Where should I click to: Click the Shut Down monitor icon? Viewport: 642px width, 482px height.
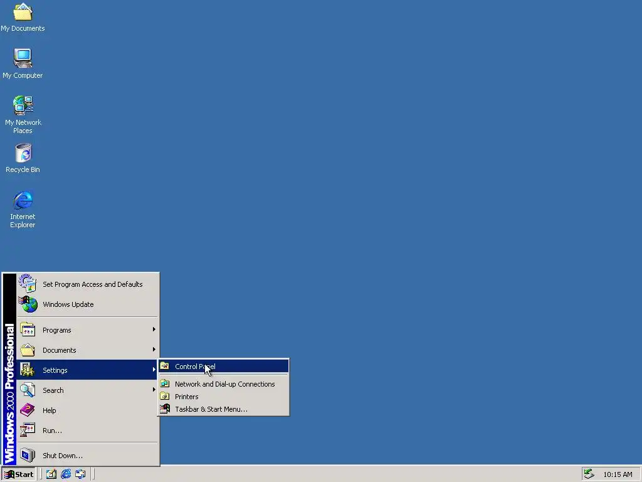tap(28, 456)
